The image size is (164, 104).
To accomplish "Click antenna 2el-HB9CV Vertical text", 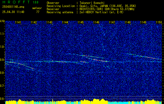I will click(x=102, y=12).
